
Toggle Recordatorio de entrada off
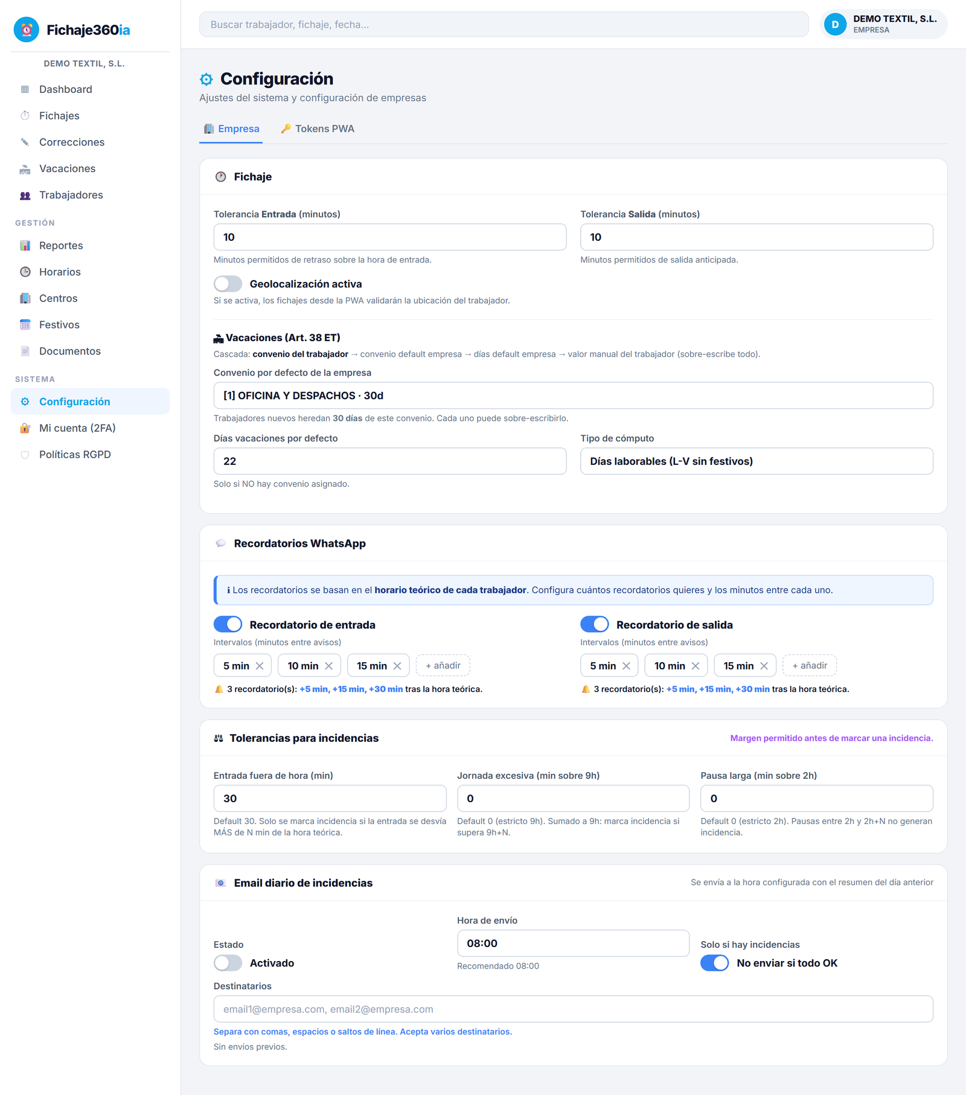pyautogui.click(x=228, y=624)
